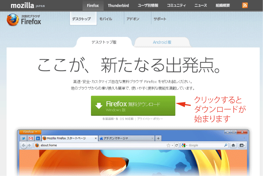Image resolution: width=263 pixels, height=176 pixels.
Task: Select the サポート sub-navigation tab
Action: (x=160, y=19)
